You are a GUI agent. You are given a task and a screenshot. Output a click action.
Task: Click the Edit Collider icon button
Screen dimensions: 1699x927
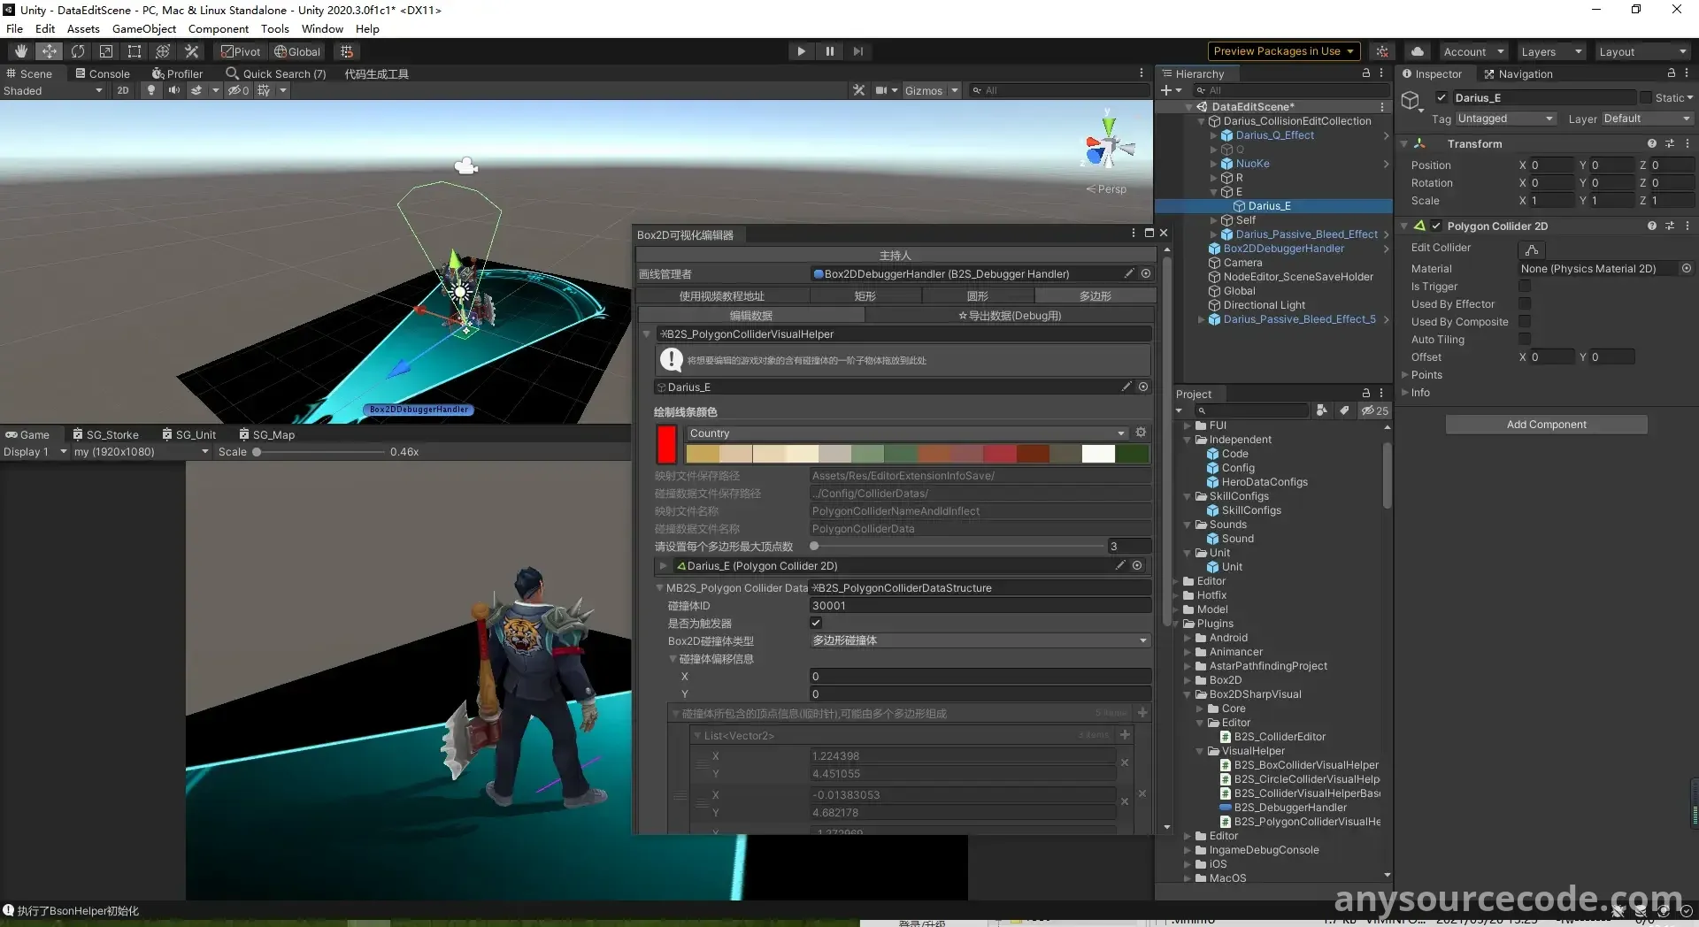[x=1531, y=249]
